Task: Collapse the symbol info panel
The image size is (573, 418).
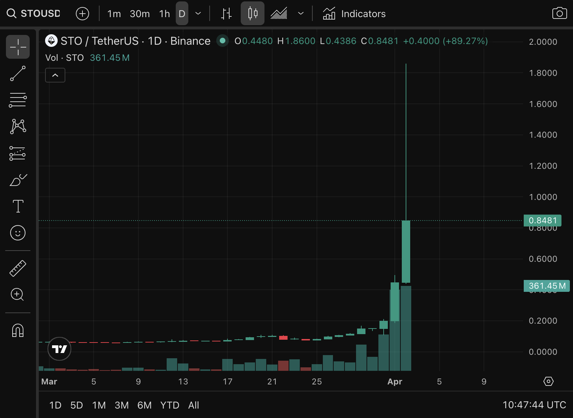Action: (55, 75)
